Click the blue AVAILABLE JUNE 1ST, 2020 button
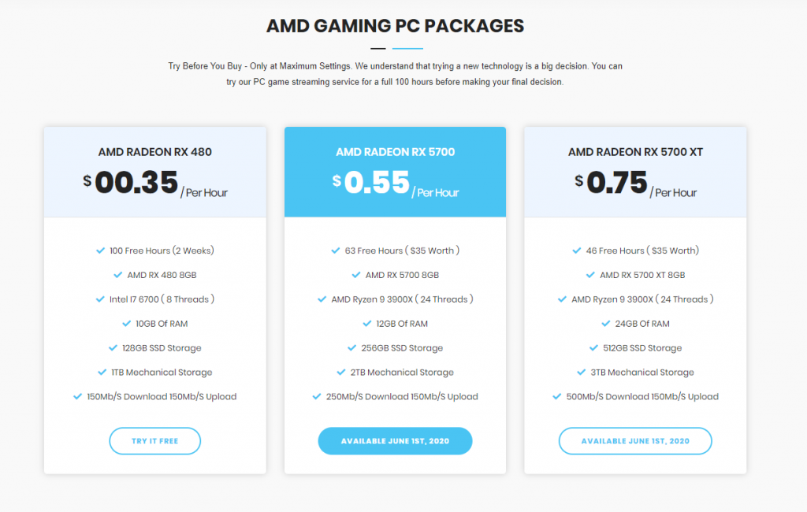807x512 pixels. pos(396,441)
